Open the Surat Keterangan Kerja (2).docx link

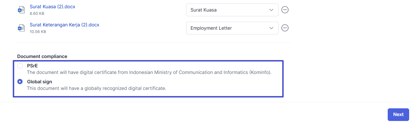click(65, 25)
